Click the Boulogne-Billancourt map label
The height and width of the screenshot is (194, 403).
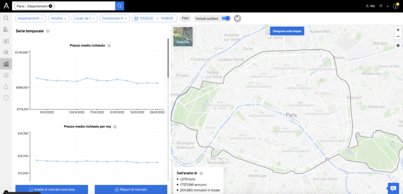coord(186,145)
